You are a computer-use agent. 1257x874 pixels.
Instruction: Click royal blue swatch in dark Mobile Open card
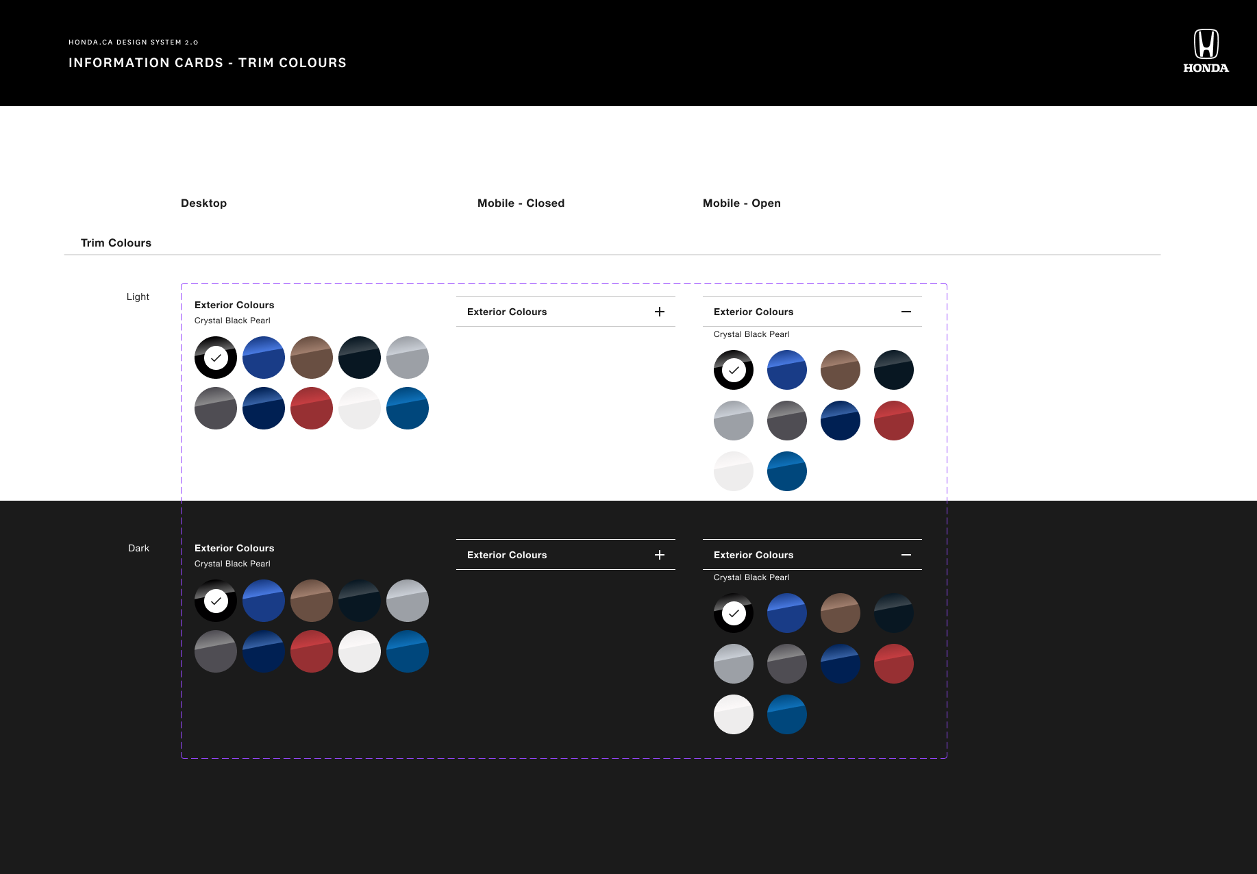[787, 613]
